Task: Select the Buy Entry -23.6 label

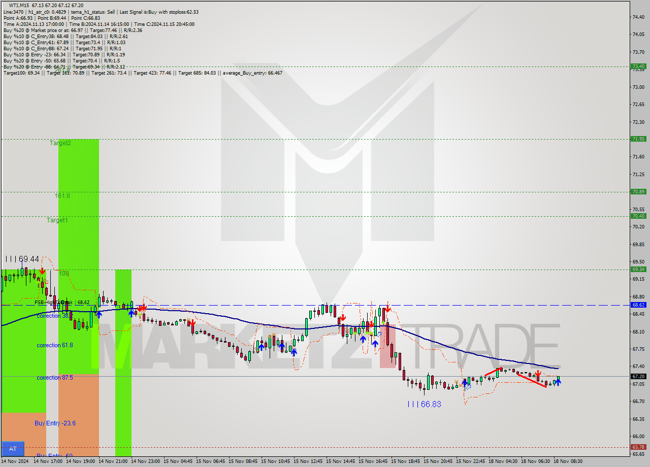Action: coord(55,423)
